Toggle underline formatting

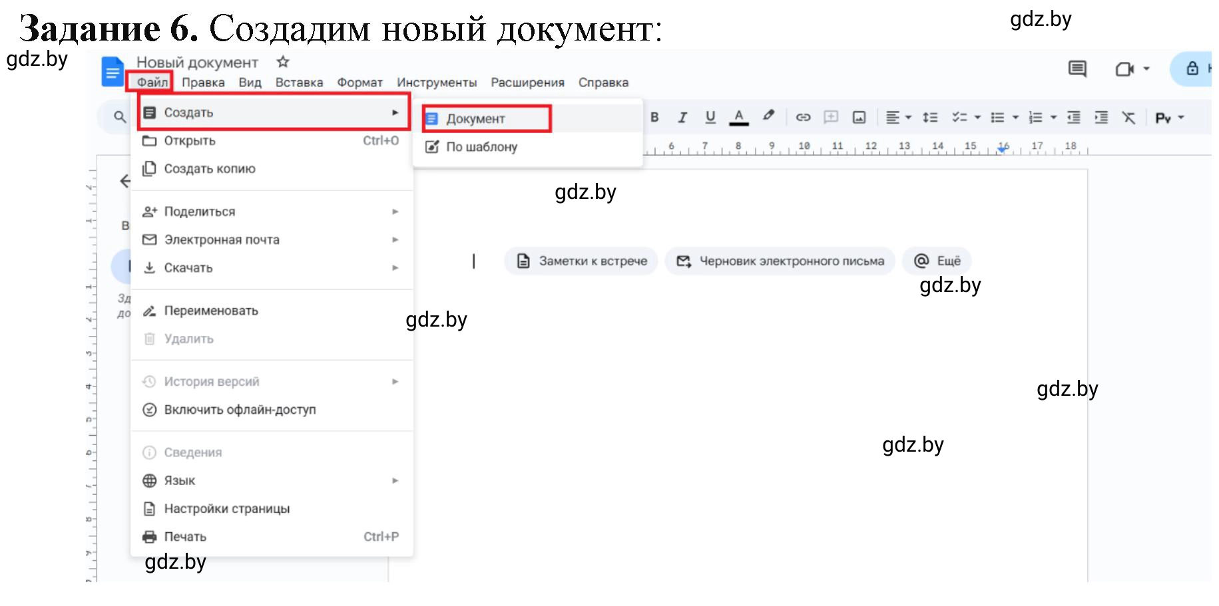click(710, 117)
